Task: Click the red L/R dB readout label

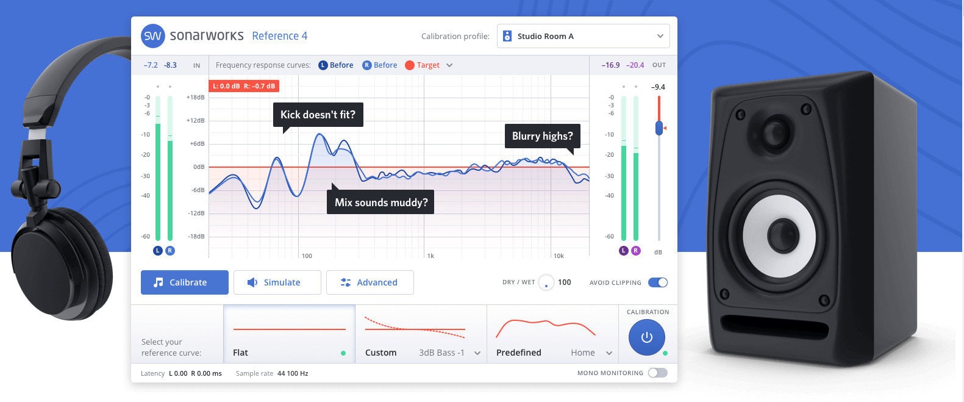Action: click(244, 86)
